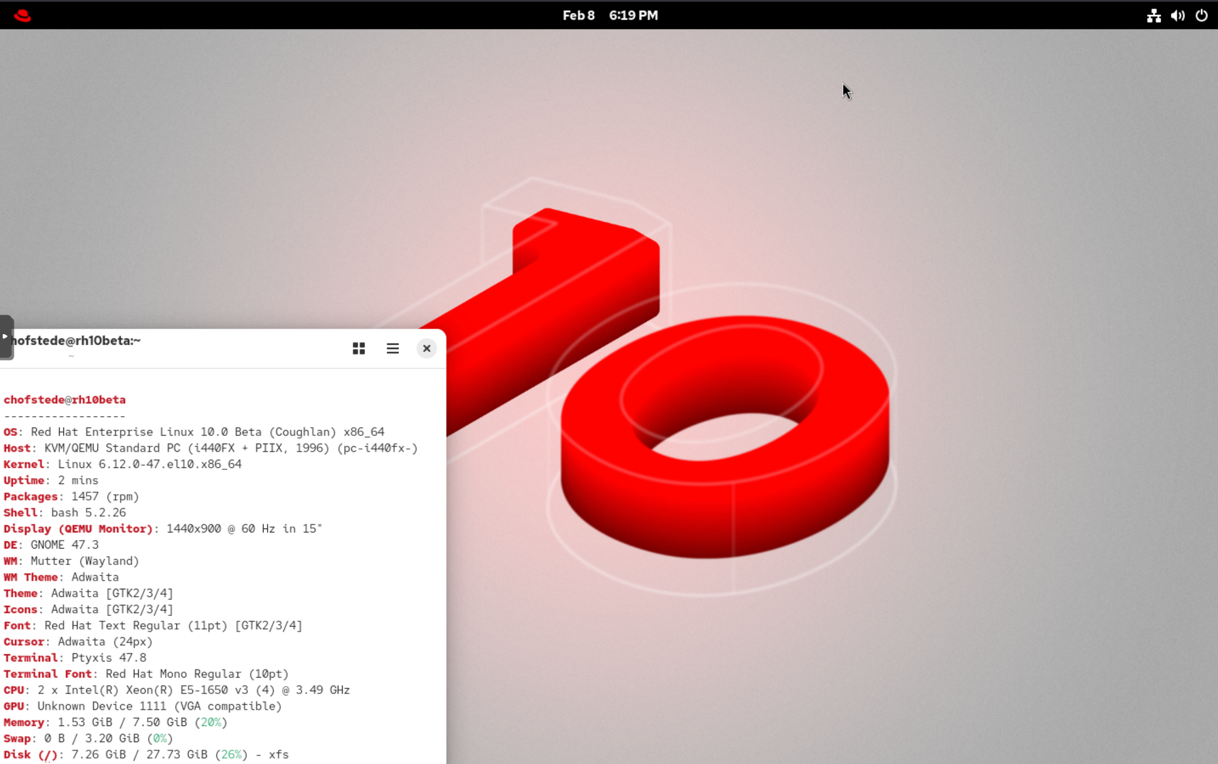This screenshot has height=764, width=1218.
Task: Show terminal tab overview grid
Action: (x=359, y=348)
